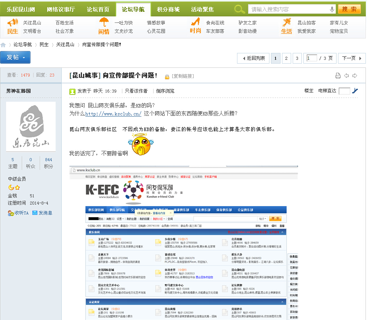Image resolution: width=367 pixels, height=320 pixels.
Task: Click the 下一页 next page button
Action: tap(351, 58)
